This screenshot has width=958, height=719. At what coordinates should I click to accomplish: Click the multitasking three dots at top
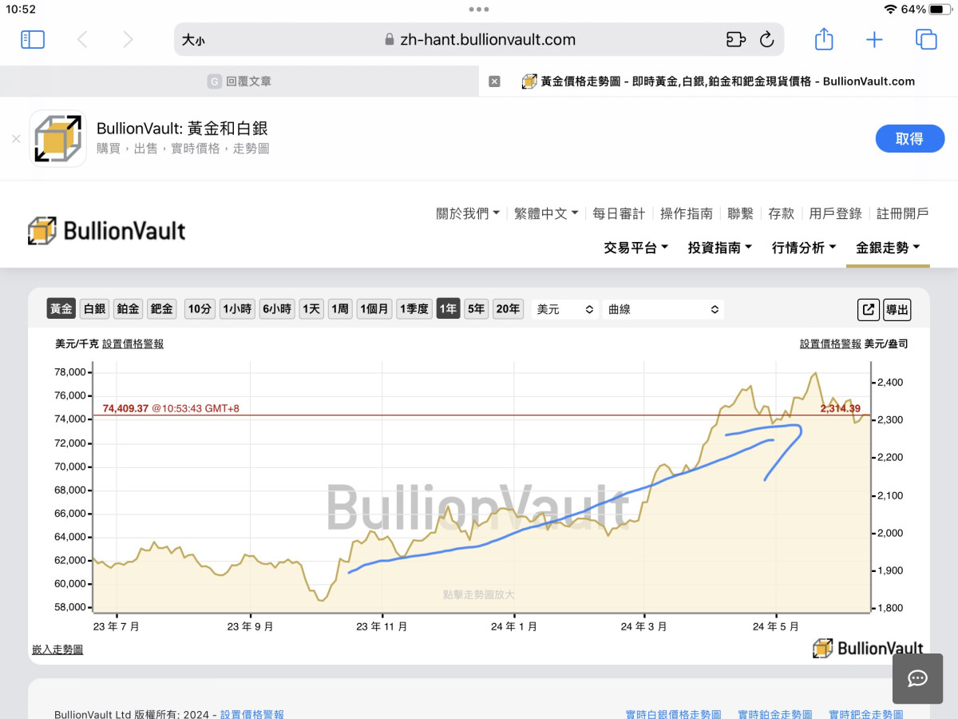(479, 10)
